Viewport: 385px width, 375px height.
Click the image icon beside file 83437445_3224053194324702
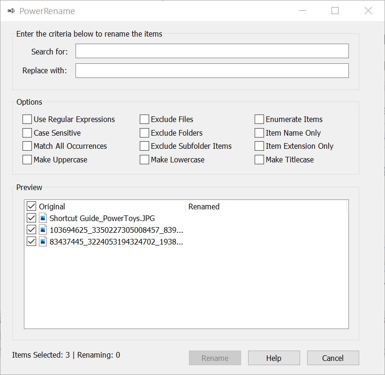[x=43, y=242]
